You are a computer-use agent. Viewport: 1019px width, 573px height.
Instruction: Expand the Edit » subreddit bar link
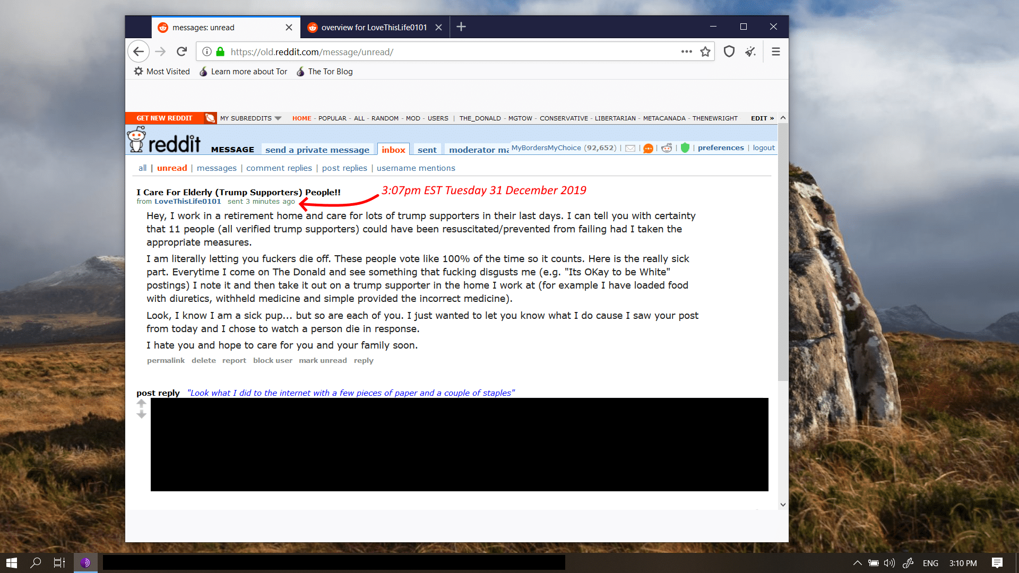coord(762,118)
